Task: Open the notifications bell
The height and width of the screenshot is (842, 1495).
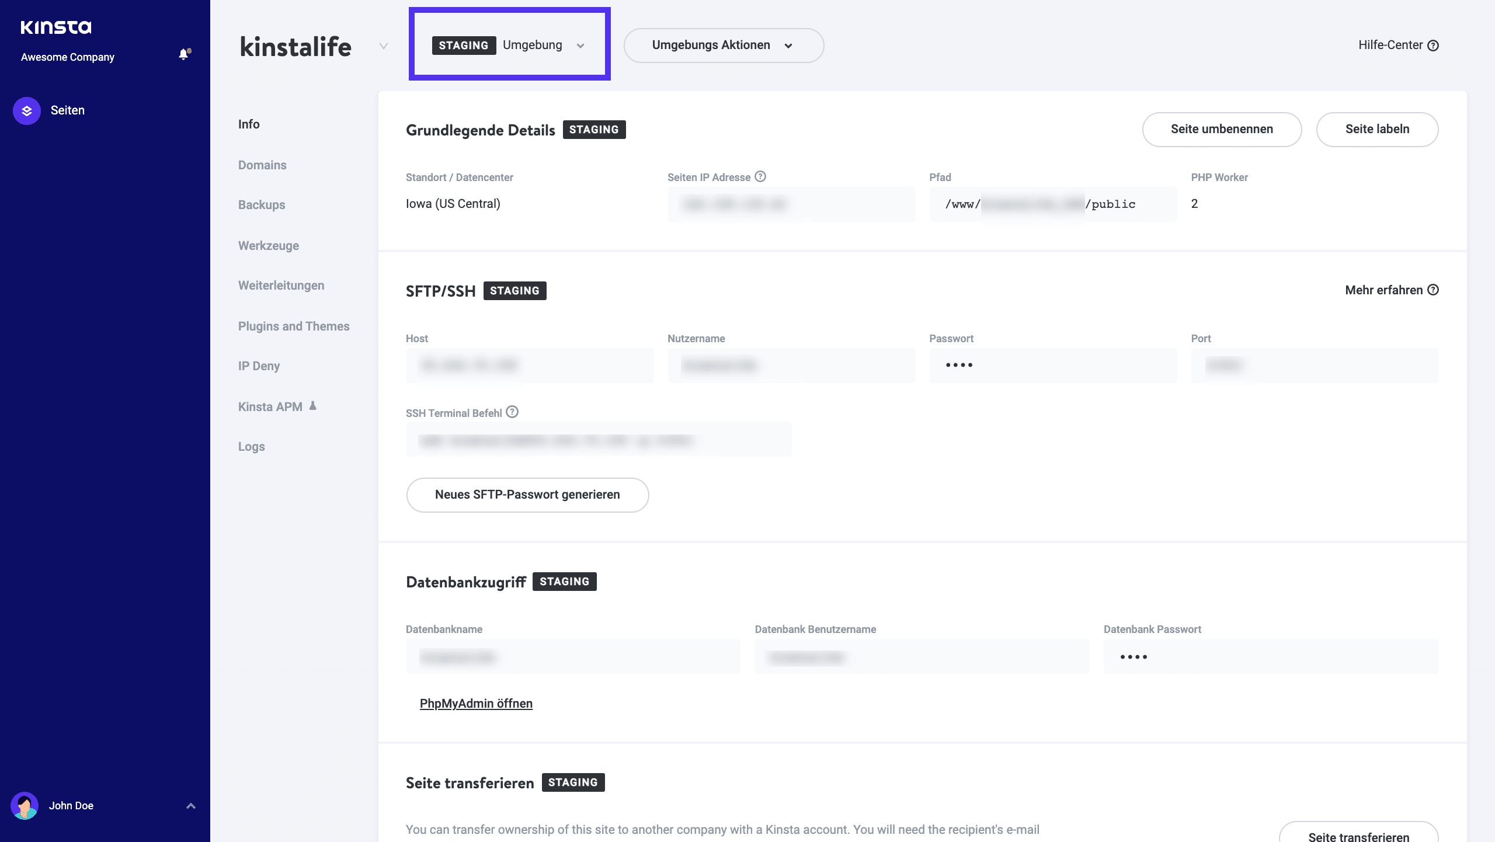Action: click(184, 54)
